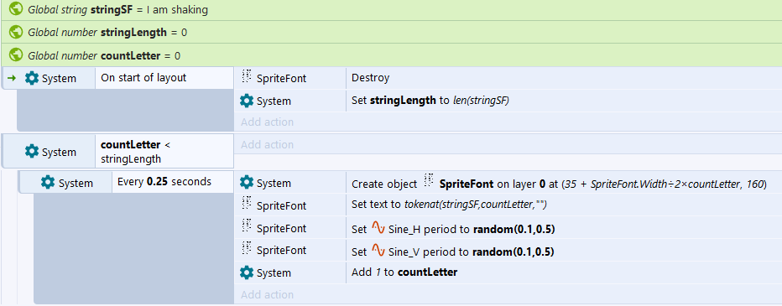Viewport: 782px width, 306px height.
Task: Click the red Sine_V behavior wave icon
Action: coord(378,251)
